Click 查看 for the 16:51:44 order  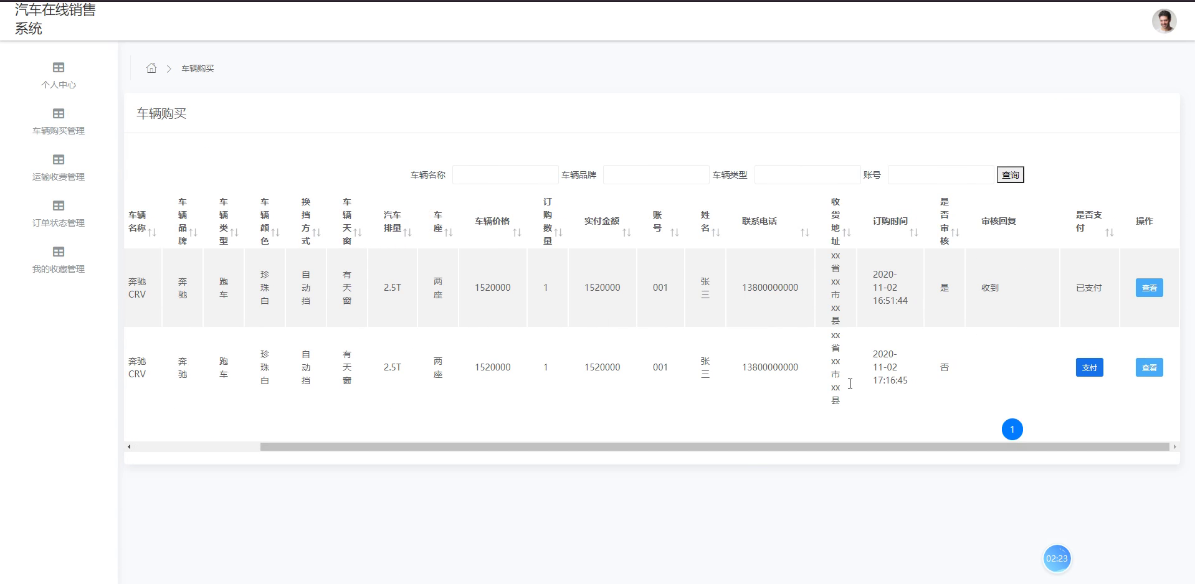1150,288
